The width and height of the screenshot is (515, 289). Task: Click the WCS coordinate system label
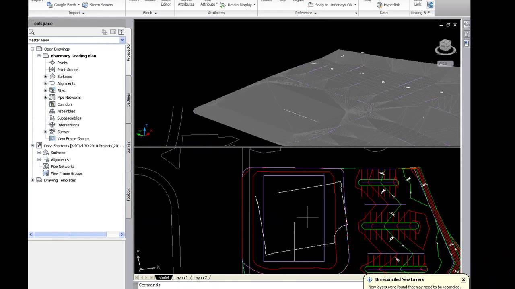point(445,63)
